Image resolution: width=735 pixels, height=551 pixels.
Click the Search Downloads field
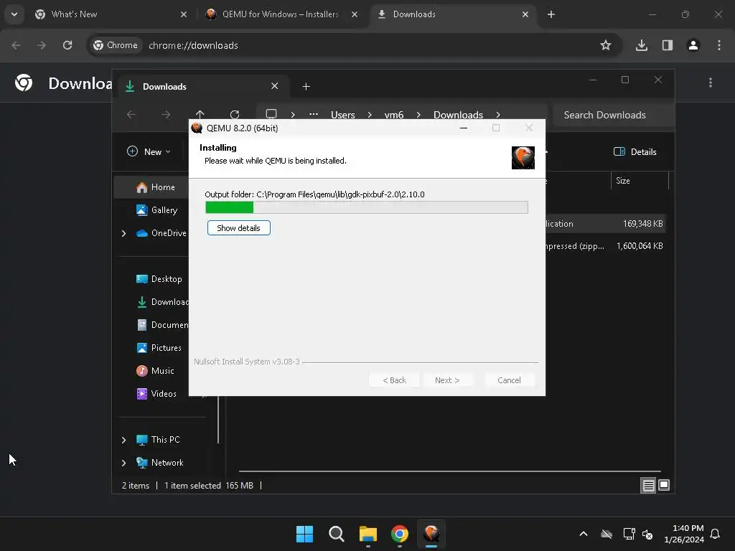[x=614, y=115]
